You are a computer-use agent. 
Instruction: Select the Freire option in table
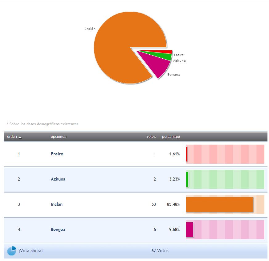[57, 154]
